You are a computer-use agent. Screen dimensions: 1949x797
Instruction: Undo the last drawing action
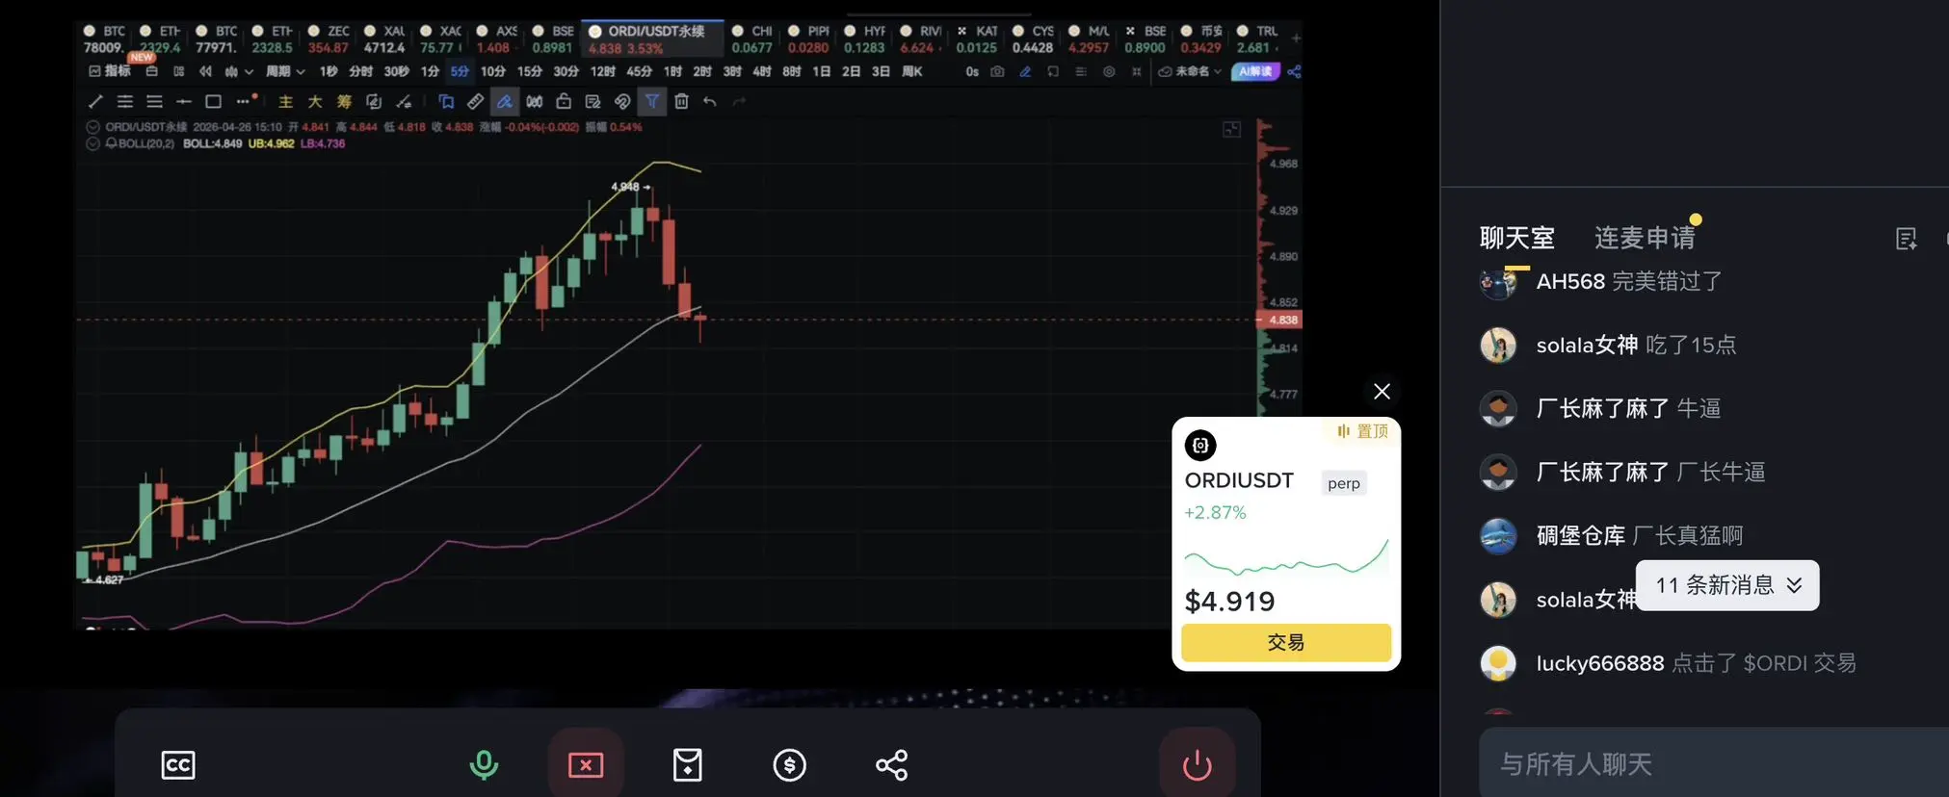[710, 101]
